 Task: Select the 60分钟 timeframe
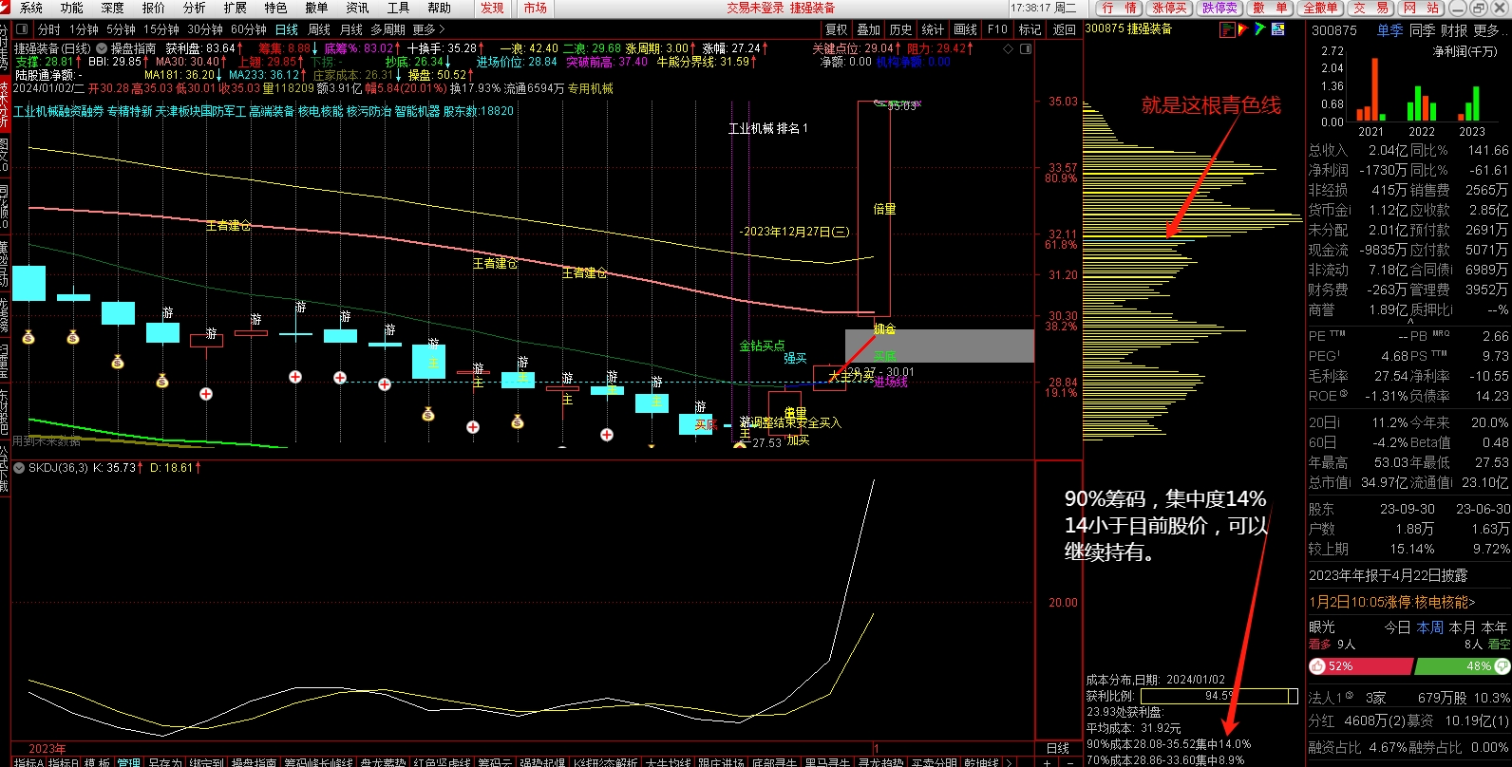click(x=249, y=29)
